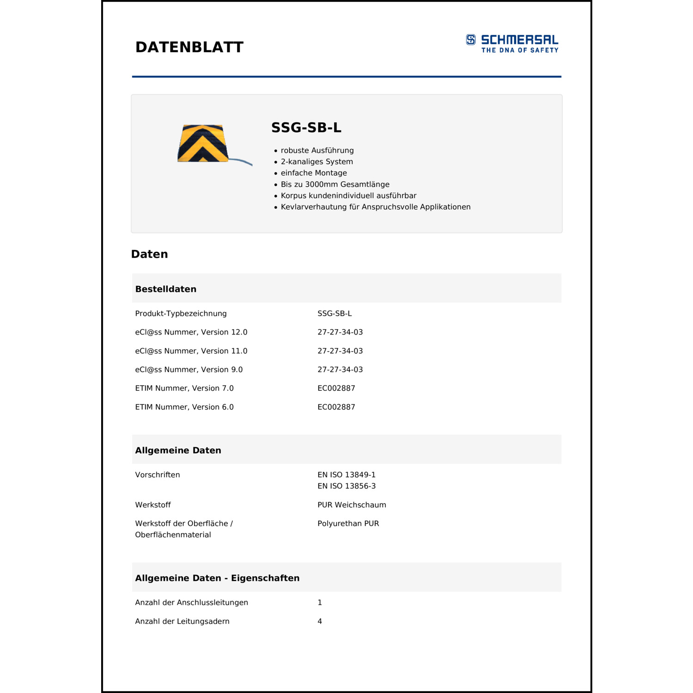Click the DATENBLATT heading
The width and height of the screenshot is (693, 693).
click(189, 47)
